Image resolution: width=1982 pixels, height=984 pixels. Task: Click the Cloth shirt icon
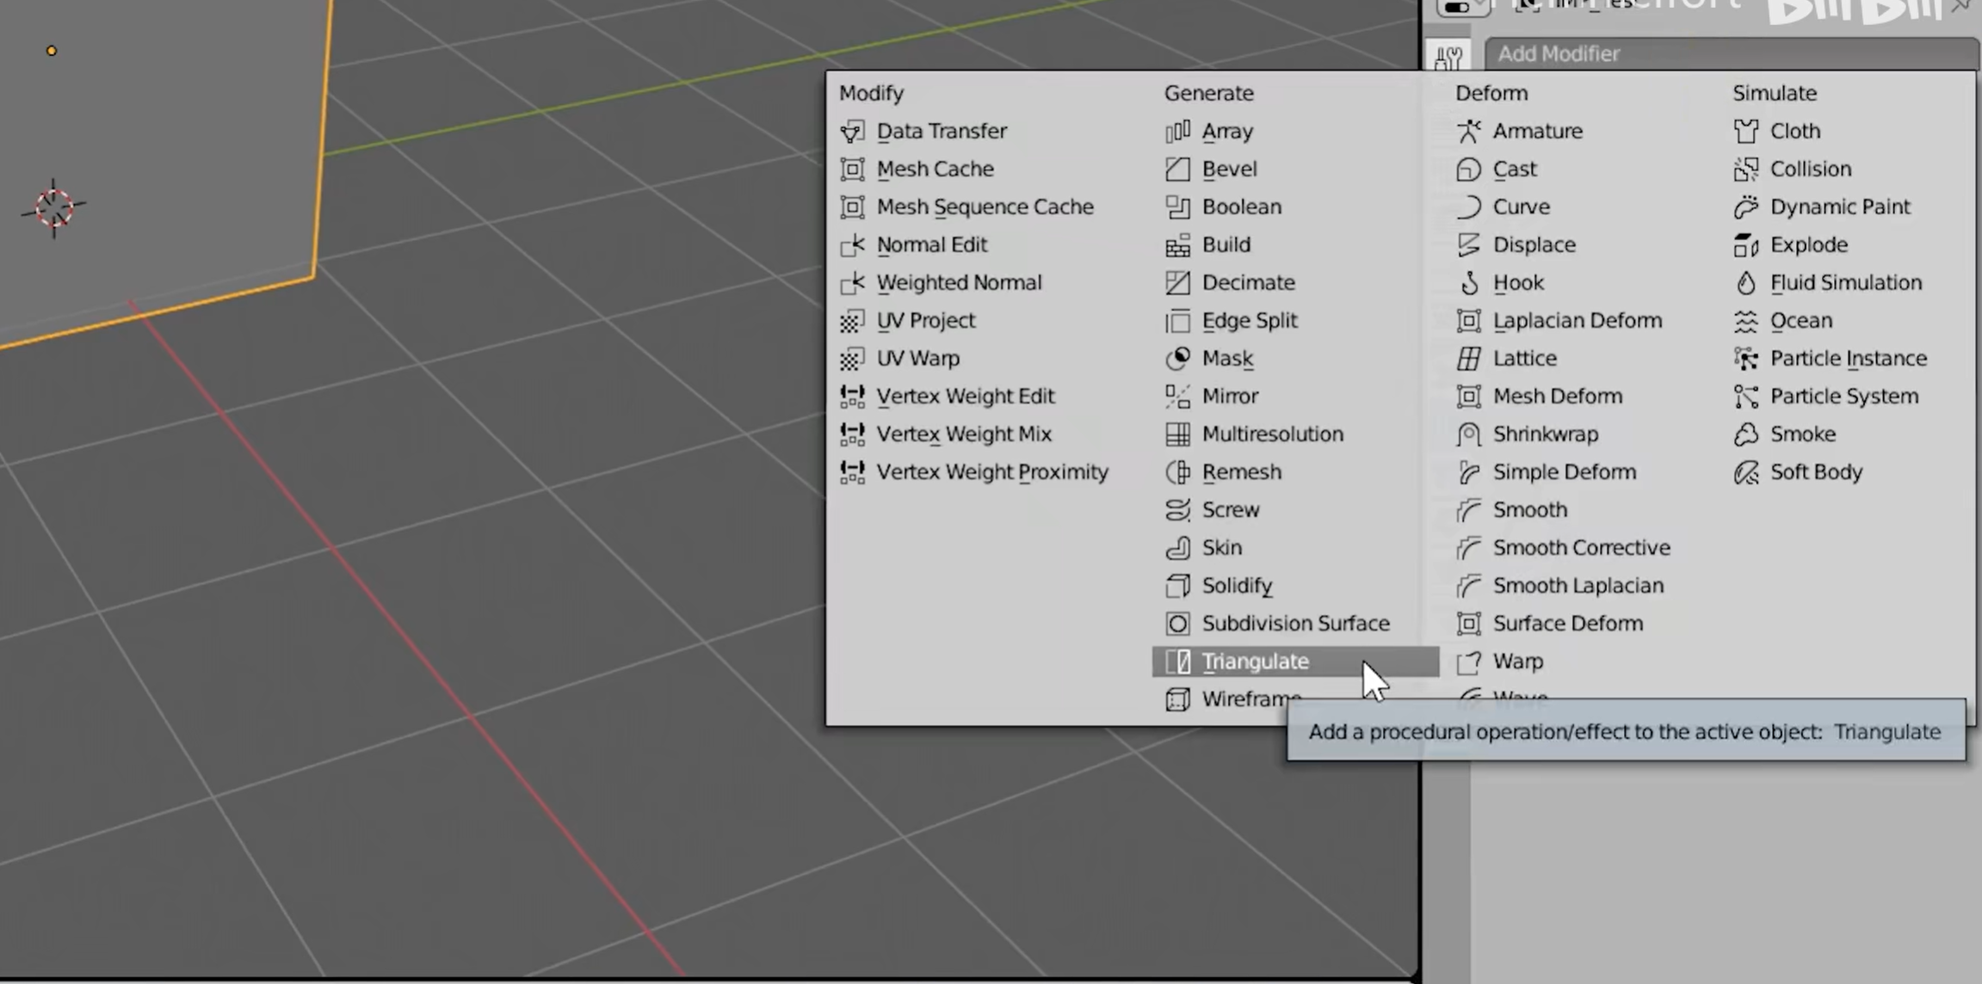coord(1745,131)
